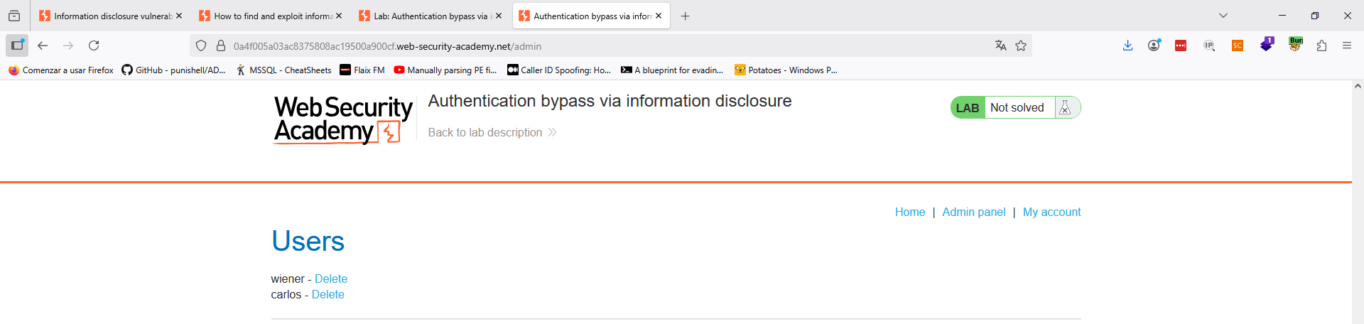Open the Admin panel link
The height and width of the screenshot is (324, 1364).
click(973, 212)
